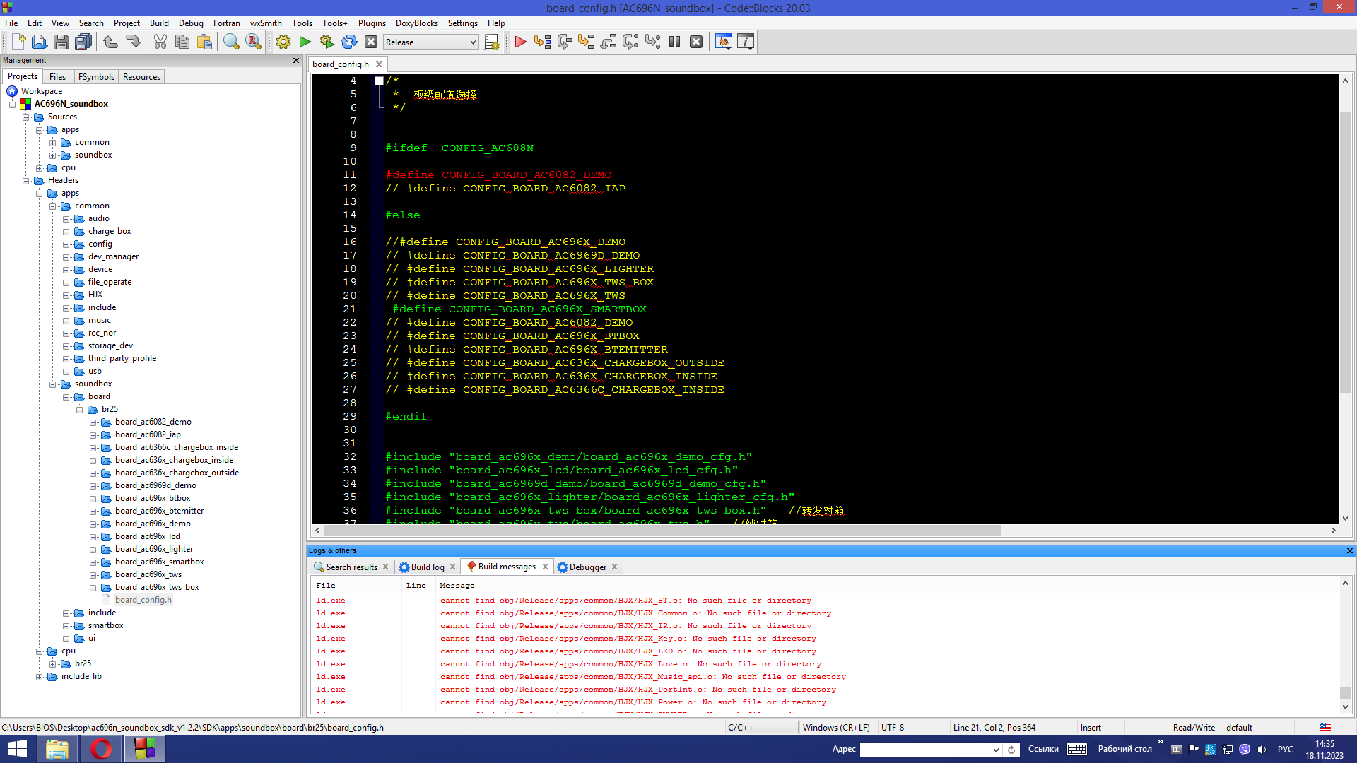Click the Build gear icon
The height and width of the screenshot is (763, 1357).
pos(283,42)
